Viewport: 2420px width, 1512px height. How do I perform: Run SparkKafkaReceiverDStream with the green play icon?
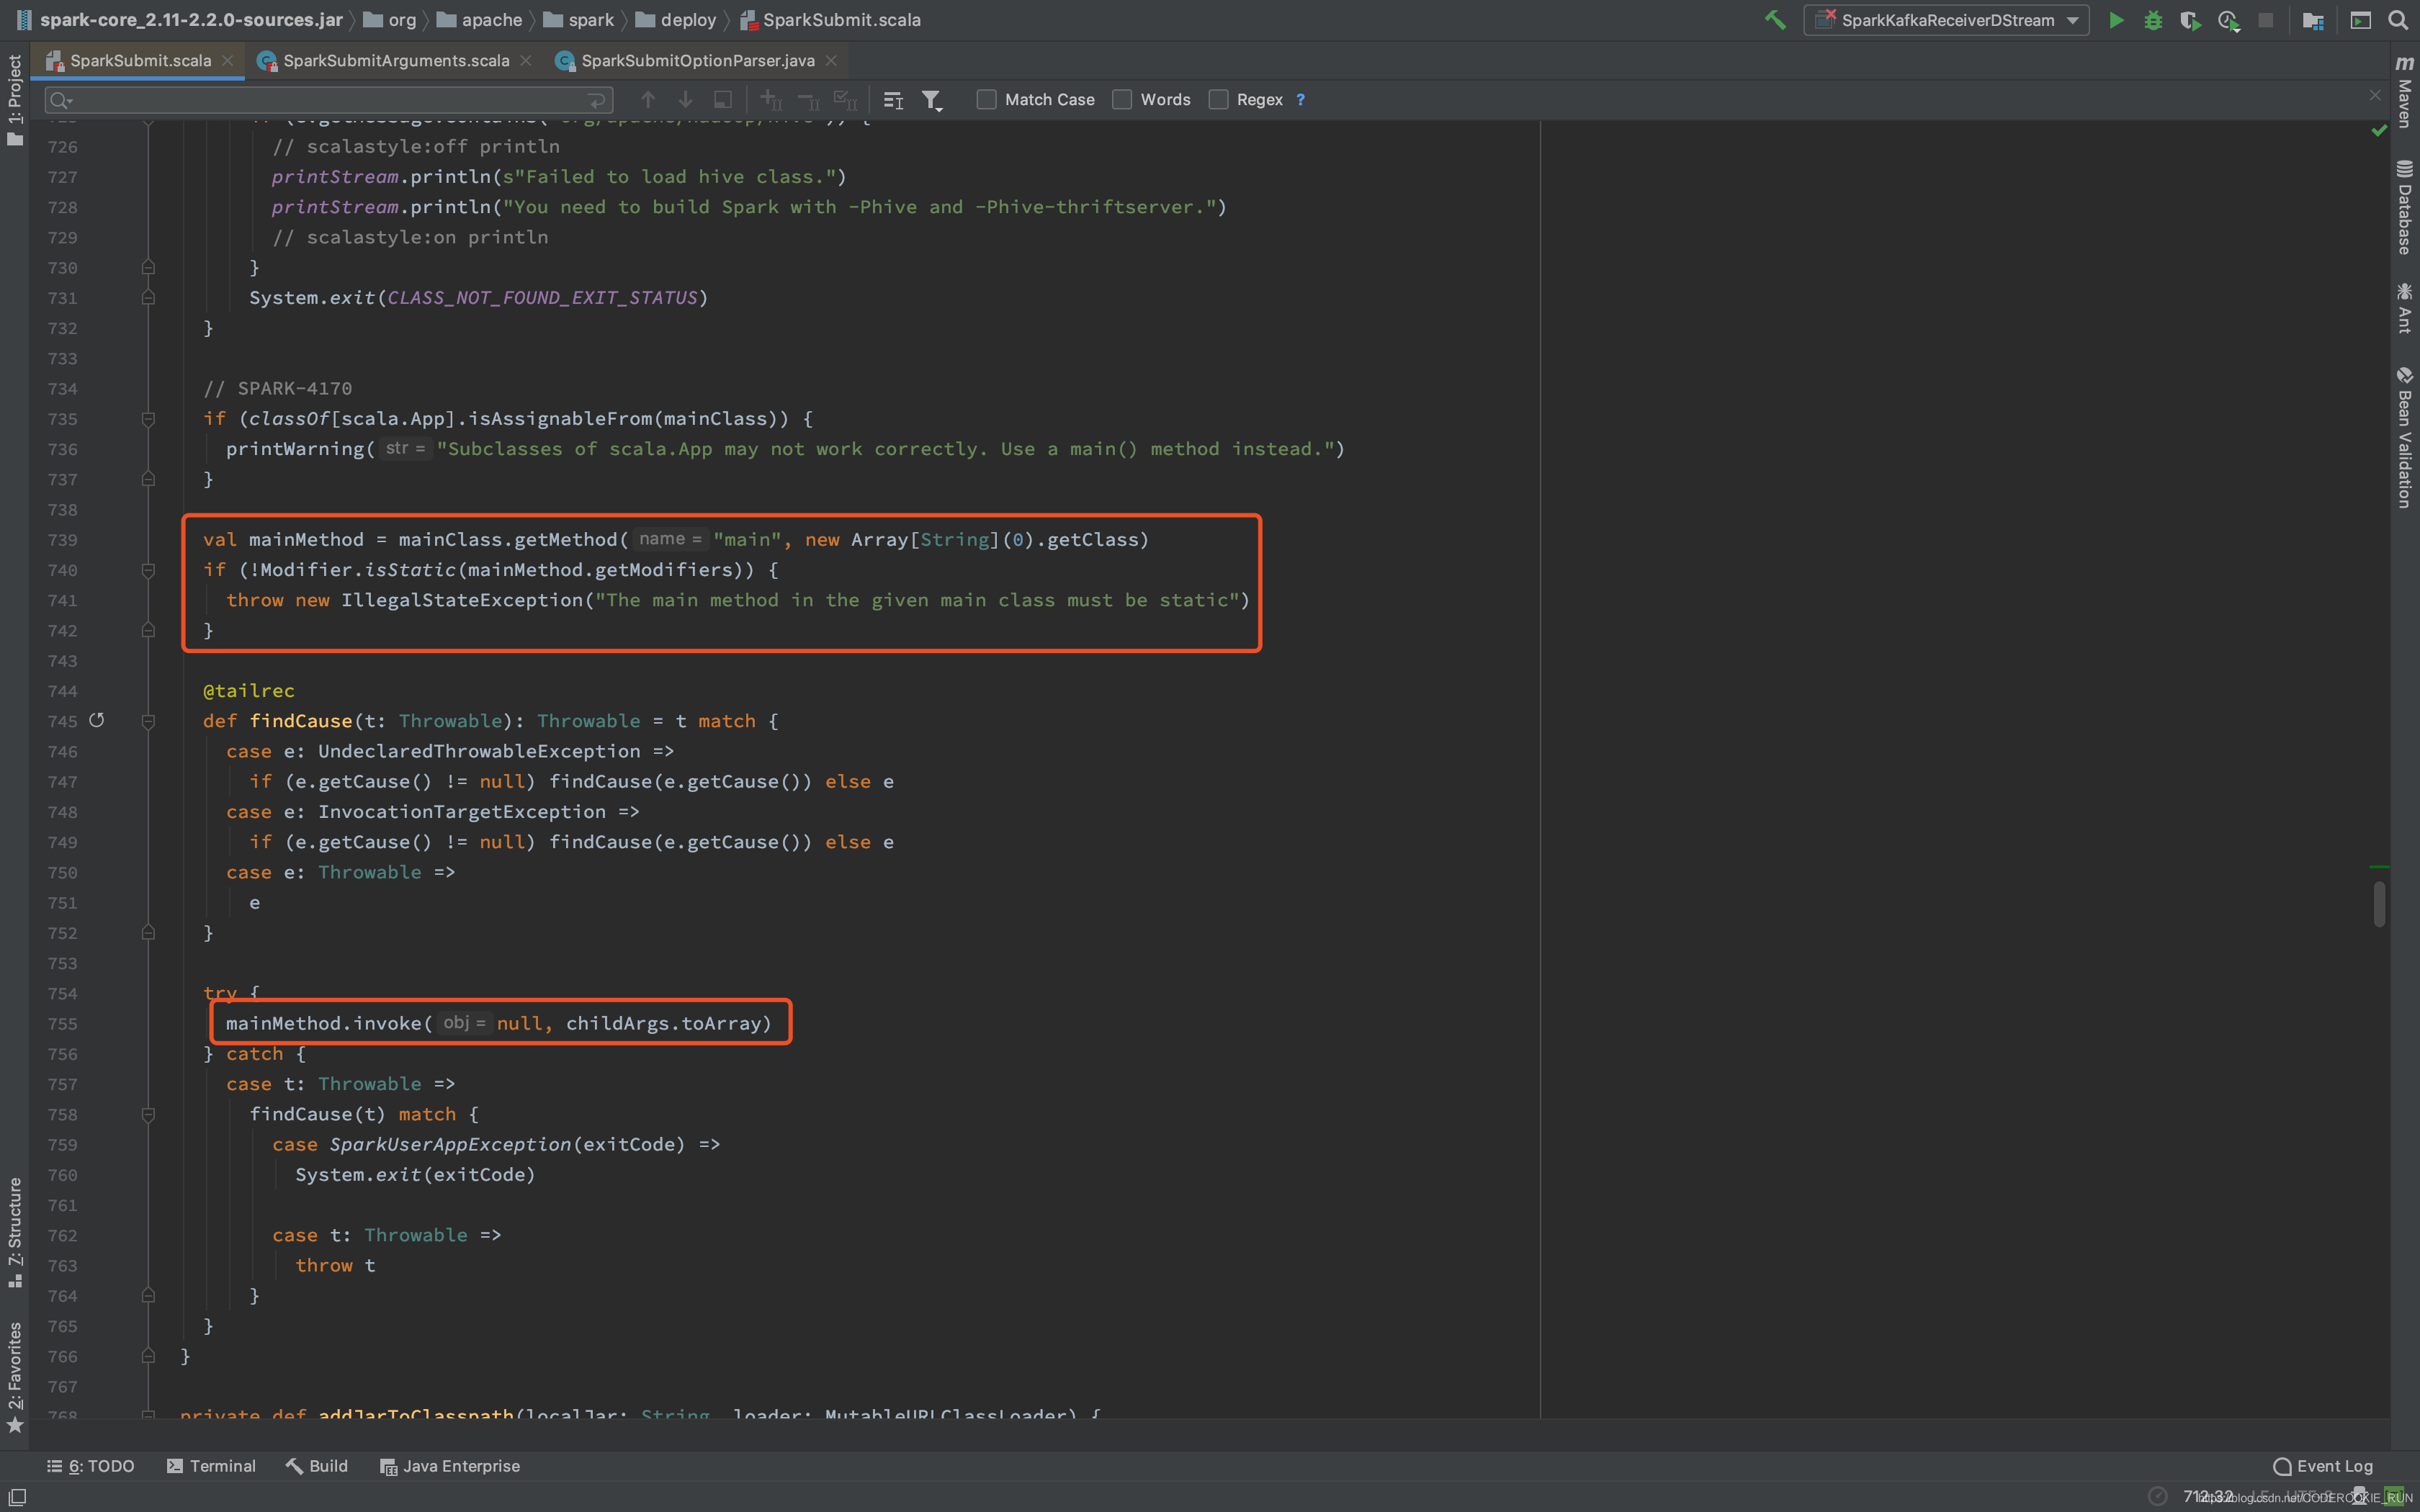pyautogui.click(x=2116, y=20)
